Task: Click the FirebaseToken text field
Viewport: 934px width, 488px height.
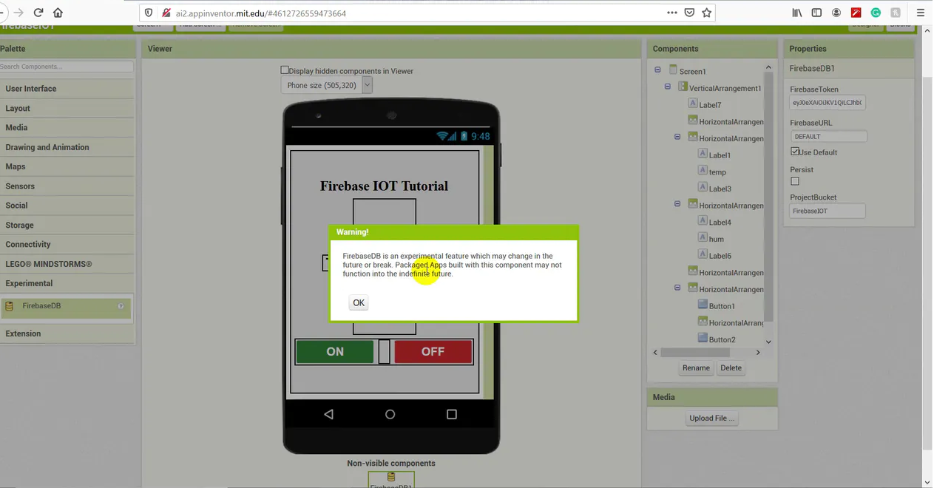Action: click(x=828, y=103)
